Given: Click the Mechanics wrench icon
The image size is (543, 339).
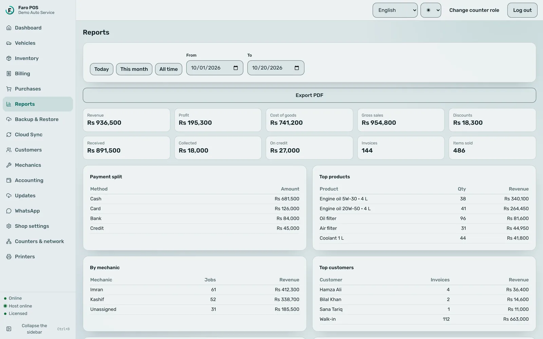Looking at the screenshot, I should [9, 165].
